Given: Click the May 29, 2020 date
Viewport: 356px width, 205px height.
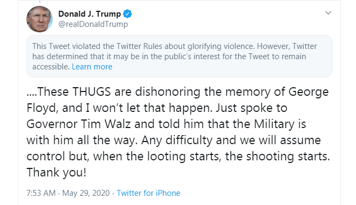Looking at the screenshot, I should (x=86, y=193).
